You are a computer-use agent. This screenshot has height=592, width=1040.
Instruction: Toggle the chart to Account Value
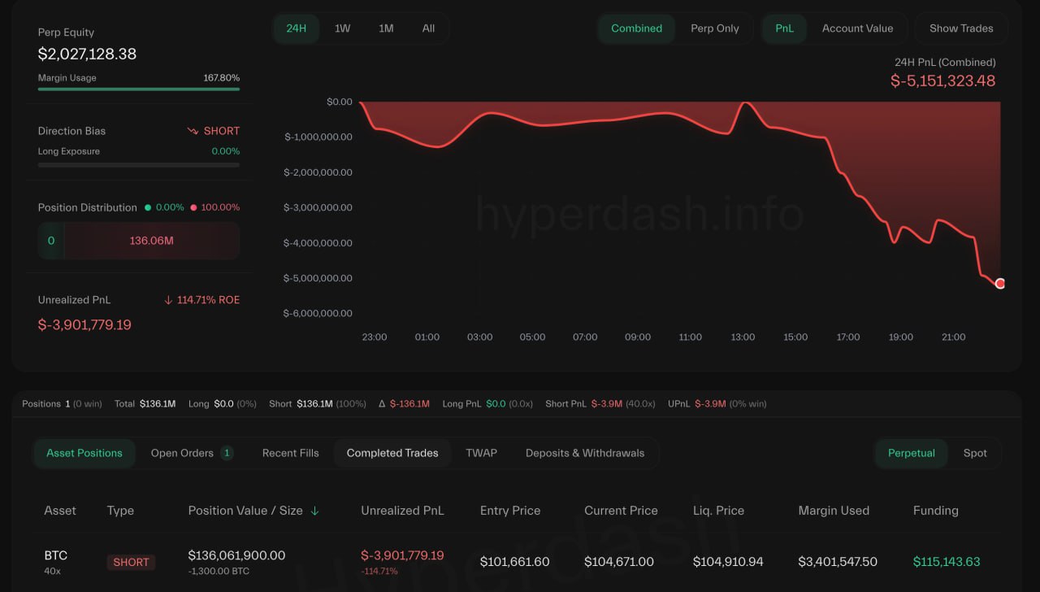coord(857,28)
